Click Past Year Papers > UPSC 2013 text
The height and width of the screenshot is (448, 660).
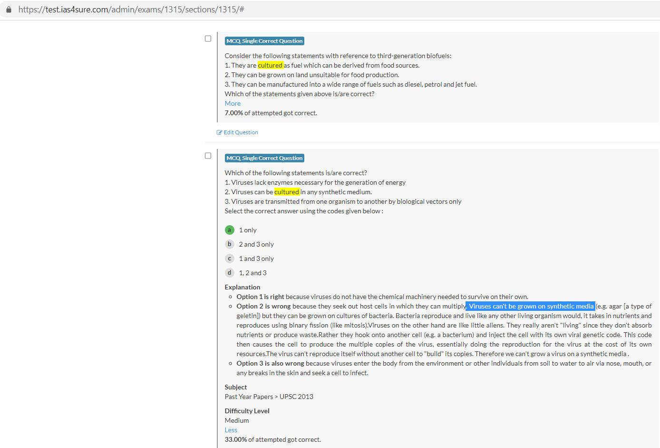pyautogui.click(x=269, y=397)
